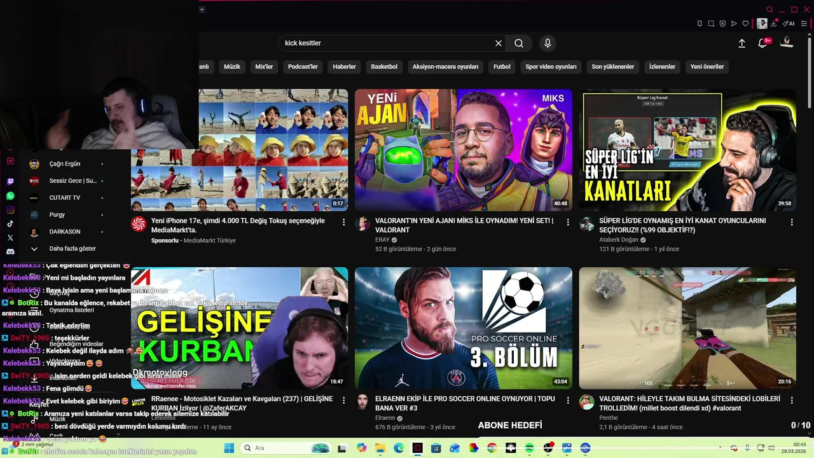This screenshot has width=814, height=458.
Task: Open Purgy subscription channel
Action: point(57,215)
